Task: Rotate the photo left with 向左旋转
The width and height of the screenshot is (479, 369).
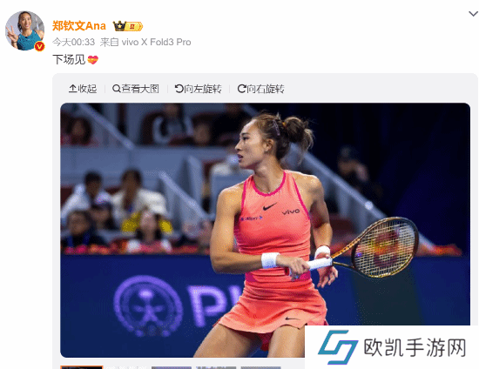Action: coord(198,89)
